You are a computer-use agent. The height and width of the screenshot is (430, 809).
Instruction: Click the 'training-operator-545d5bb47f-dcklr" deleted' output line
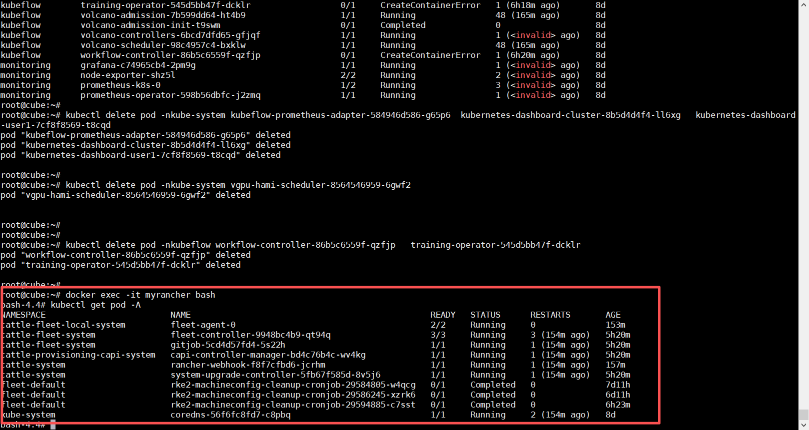(120, 265)
